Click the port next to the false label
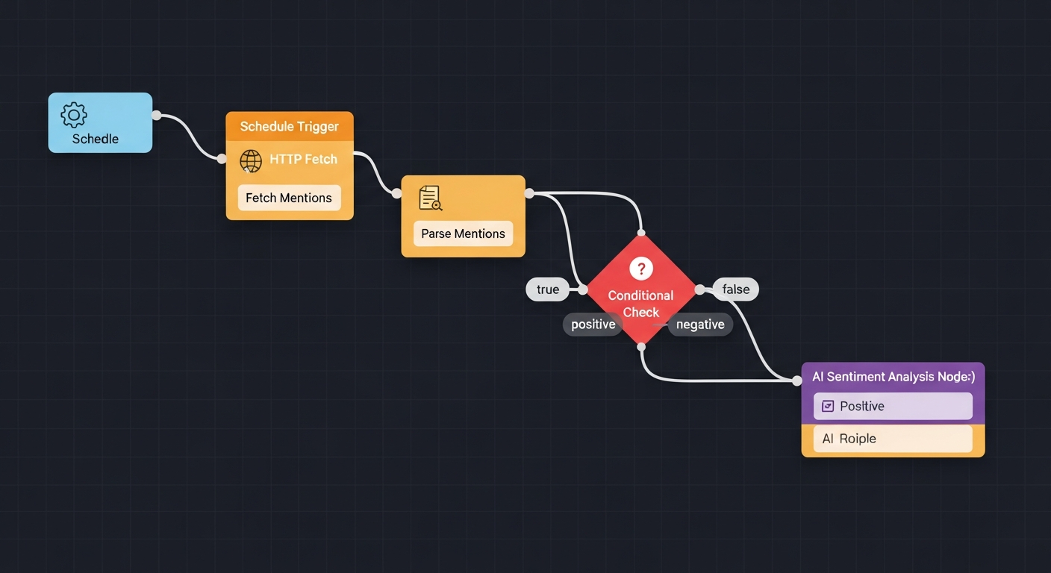 click(x=699, y=289)
